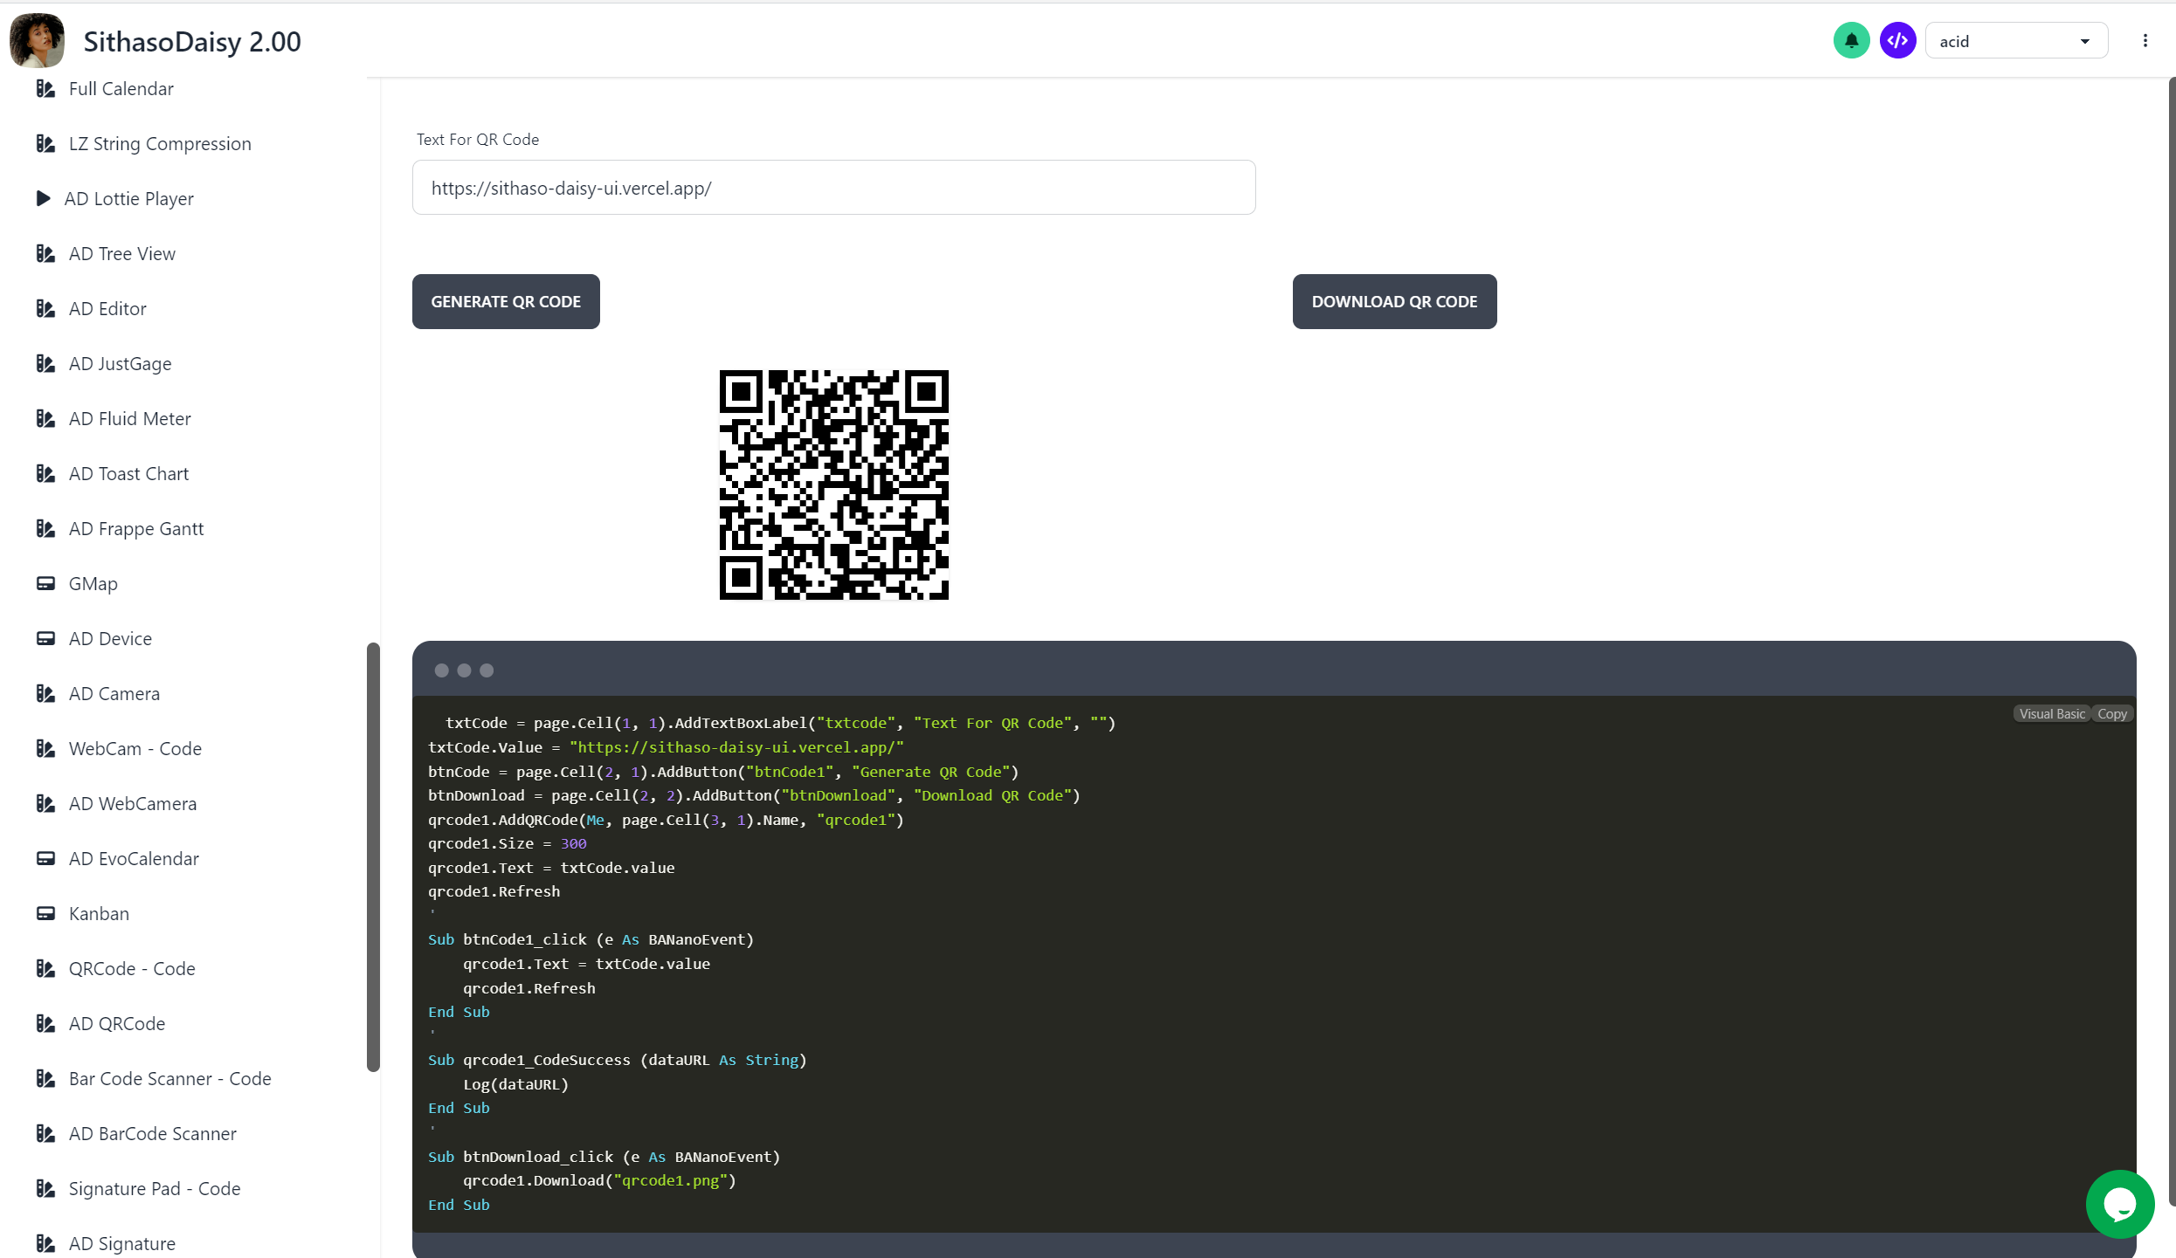The height and width of the screenshot is (1258, 2176).
Task: Expand the acid theme dropdown
Action: click(2016, 41)
